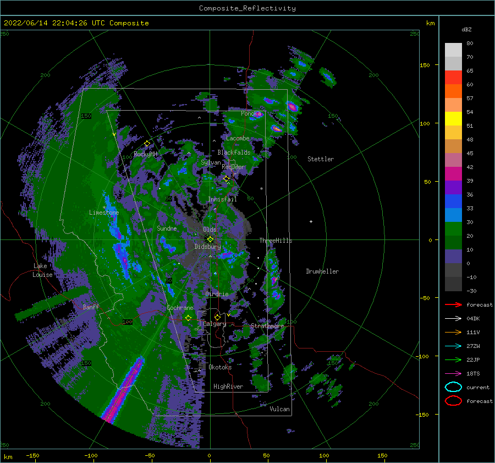Click the Sylvan label

coord(211,162)
